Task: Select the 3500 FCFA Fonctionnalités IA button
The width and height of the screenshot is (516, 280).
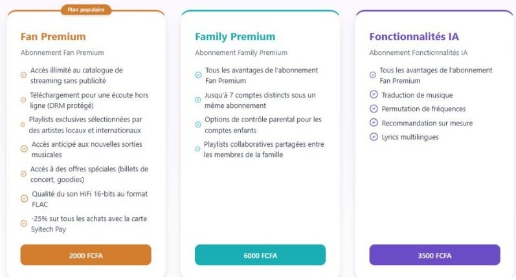Action: (434, 255)
